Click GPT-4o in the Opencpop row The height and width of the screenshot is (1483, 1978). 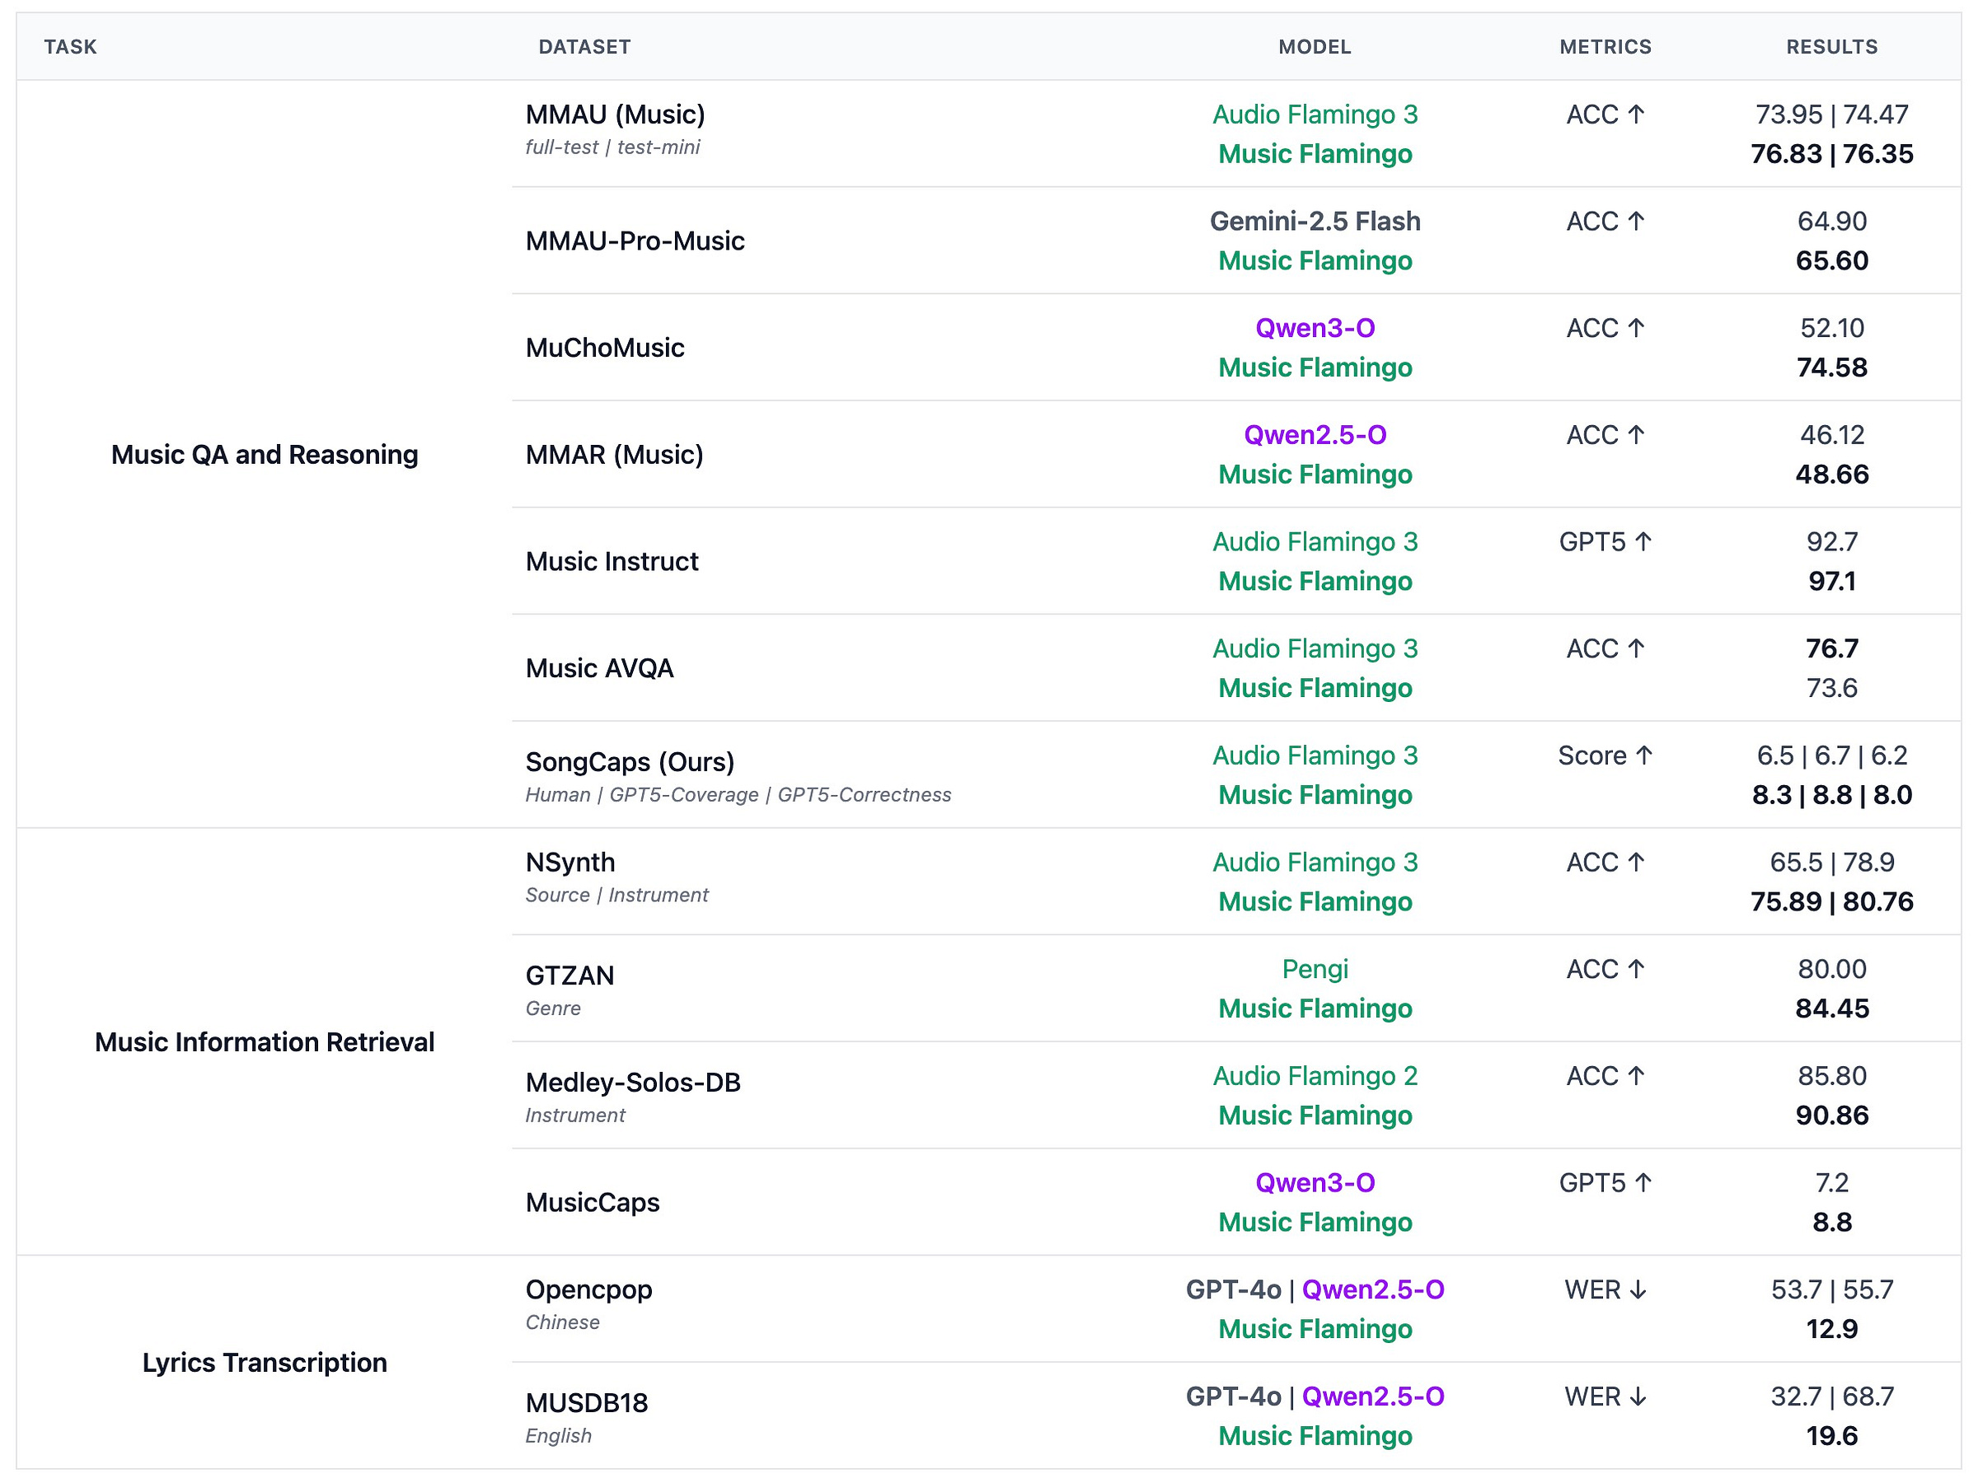pyautogui.click(x=1232, y=1289)
